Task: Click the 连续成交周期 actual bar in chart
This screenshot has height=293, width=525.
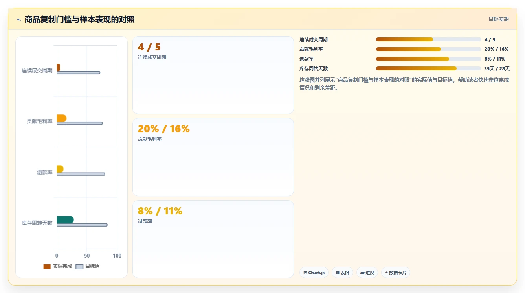Action: [x=58, y=68]
